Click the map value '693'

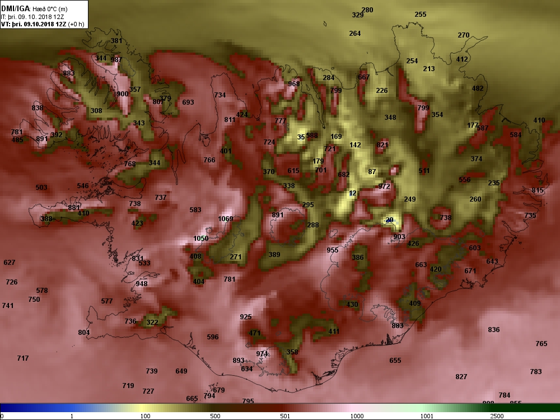pyautogui.click(x=188, y=102)
